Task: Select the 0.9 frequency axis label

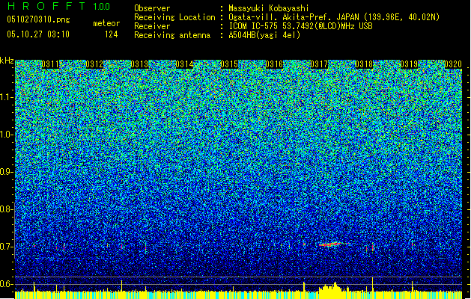Action: [7, 172]
